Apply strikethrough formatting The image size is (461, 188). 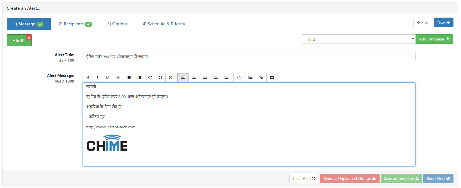coord(118,78)
